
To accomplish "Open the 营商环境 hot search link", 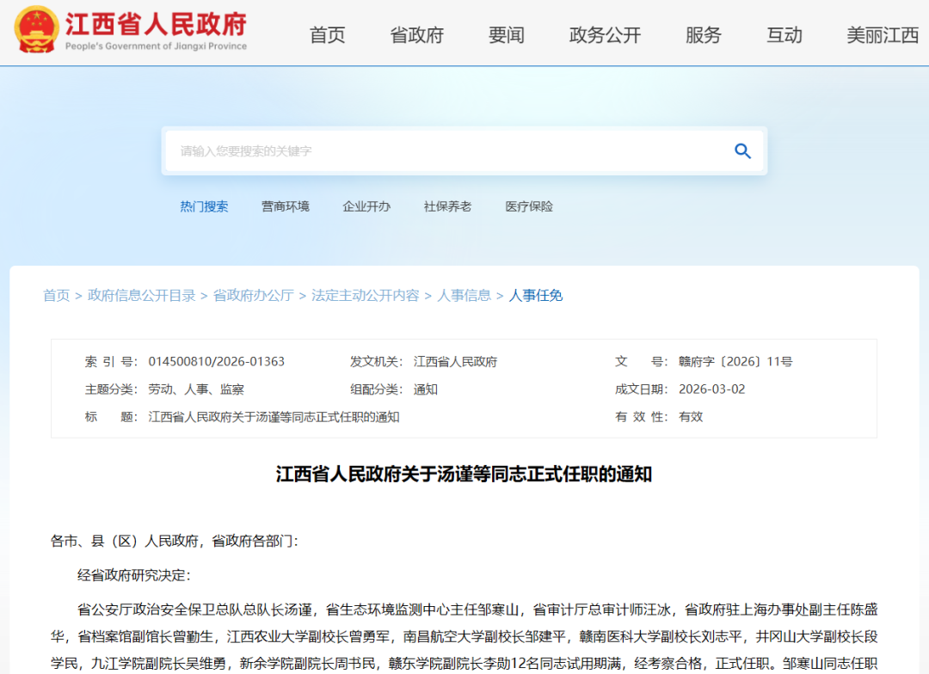I will pyautogui.click(x=286, y=206).
